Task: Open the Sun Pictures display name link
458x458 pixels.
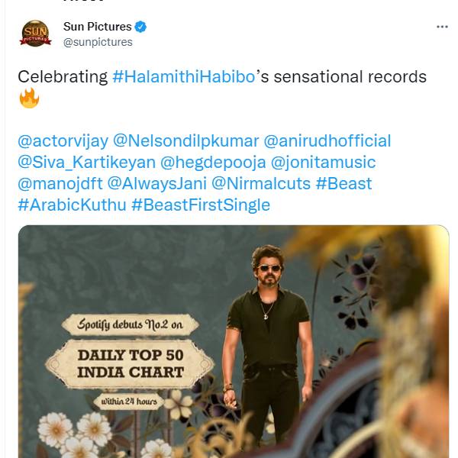Action: tap(98, 27)
